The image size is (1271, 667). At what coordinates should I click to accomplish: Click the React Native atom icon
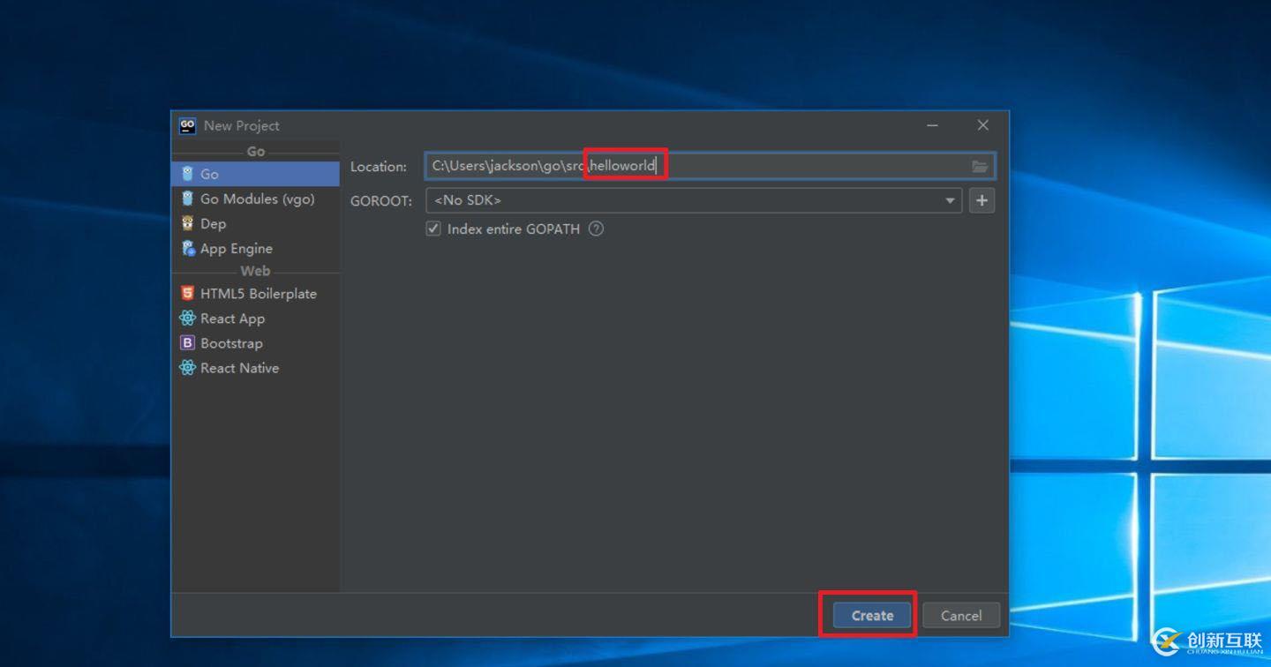(187, 367)
